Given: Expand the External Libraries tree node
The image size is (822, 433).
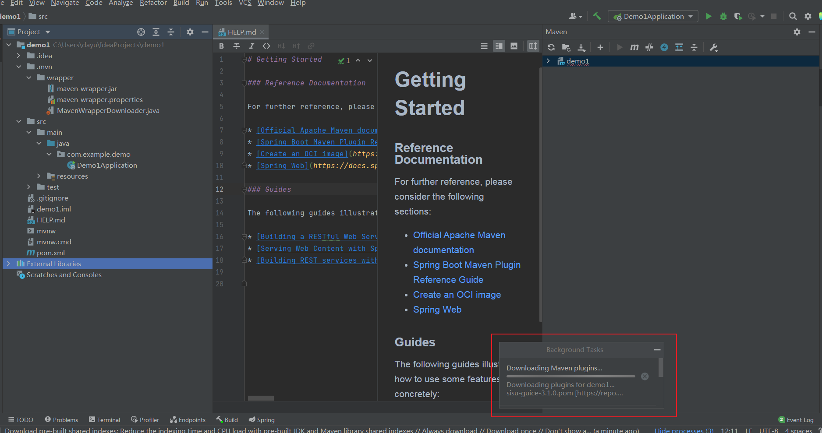Looking at the screenshot, I should [8, 264].
